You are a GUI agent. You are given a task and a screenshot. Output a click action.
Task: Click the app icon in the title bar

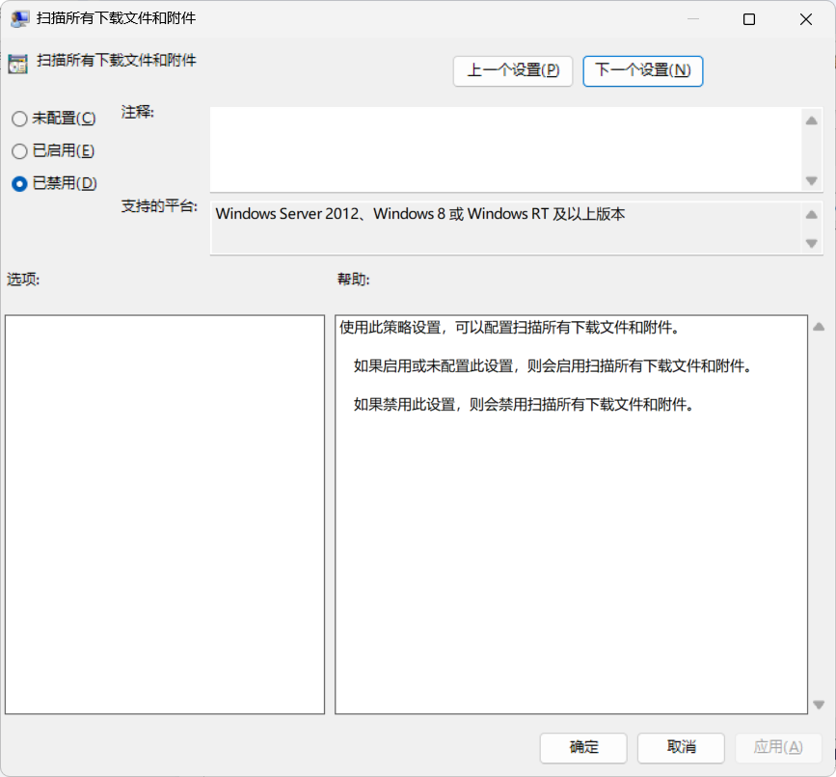pos(19,18)
